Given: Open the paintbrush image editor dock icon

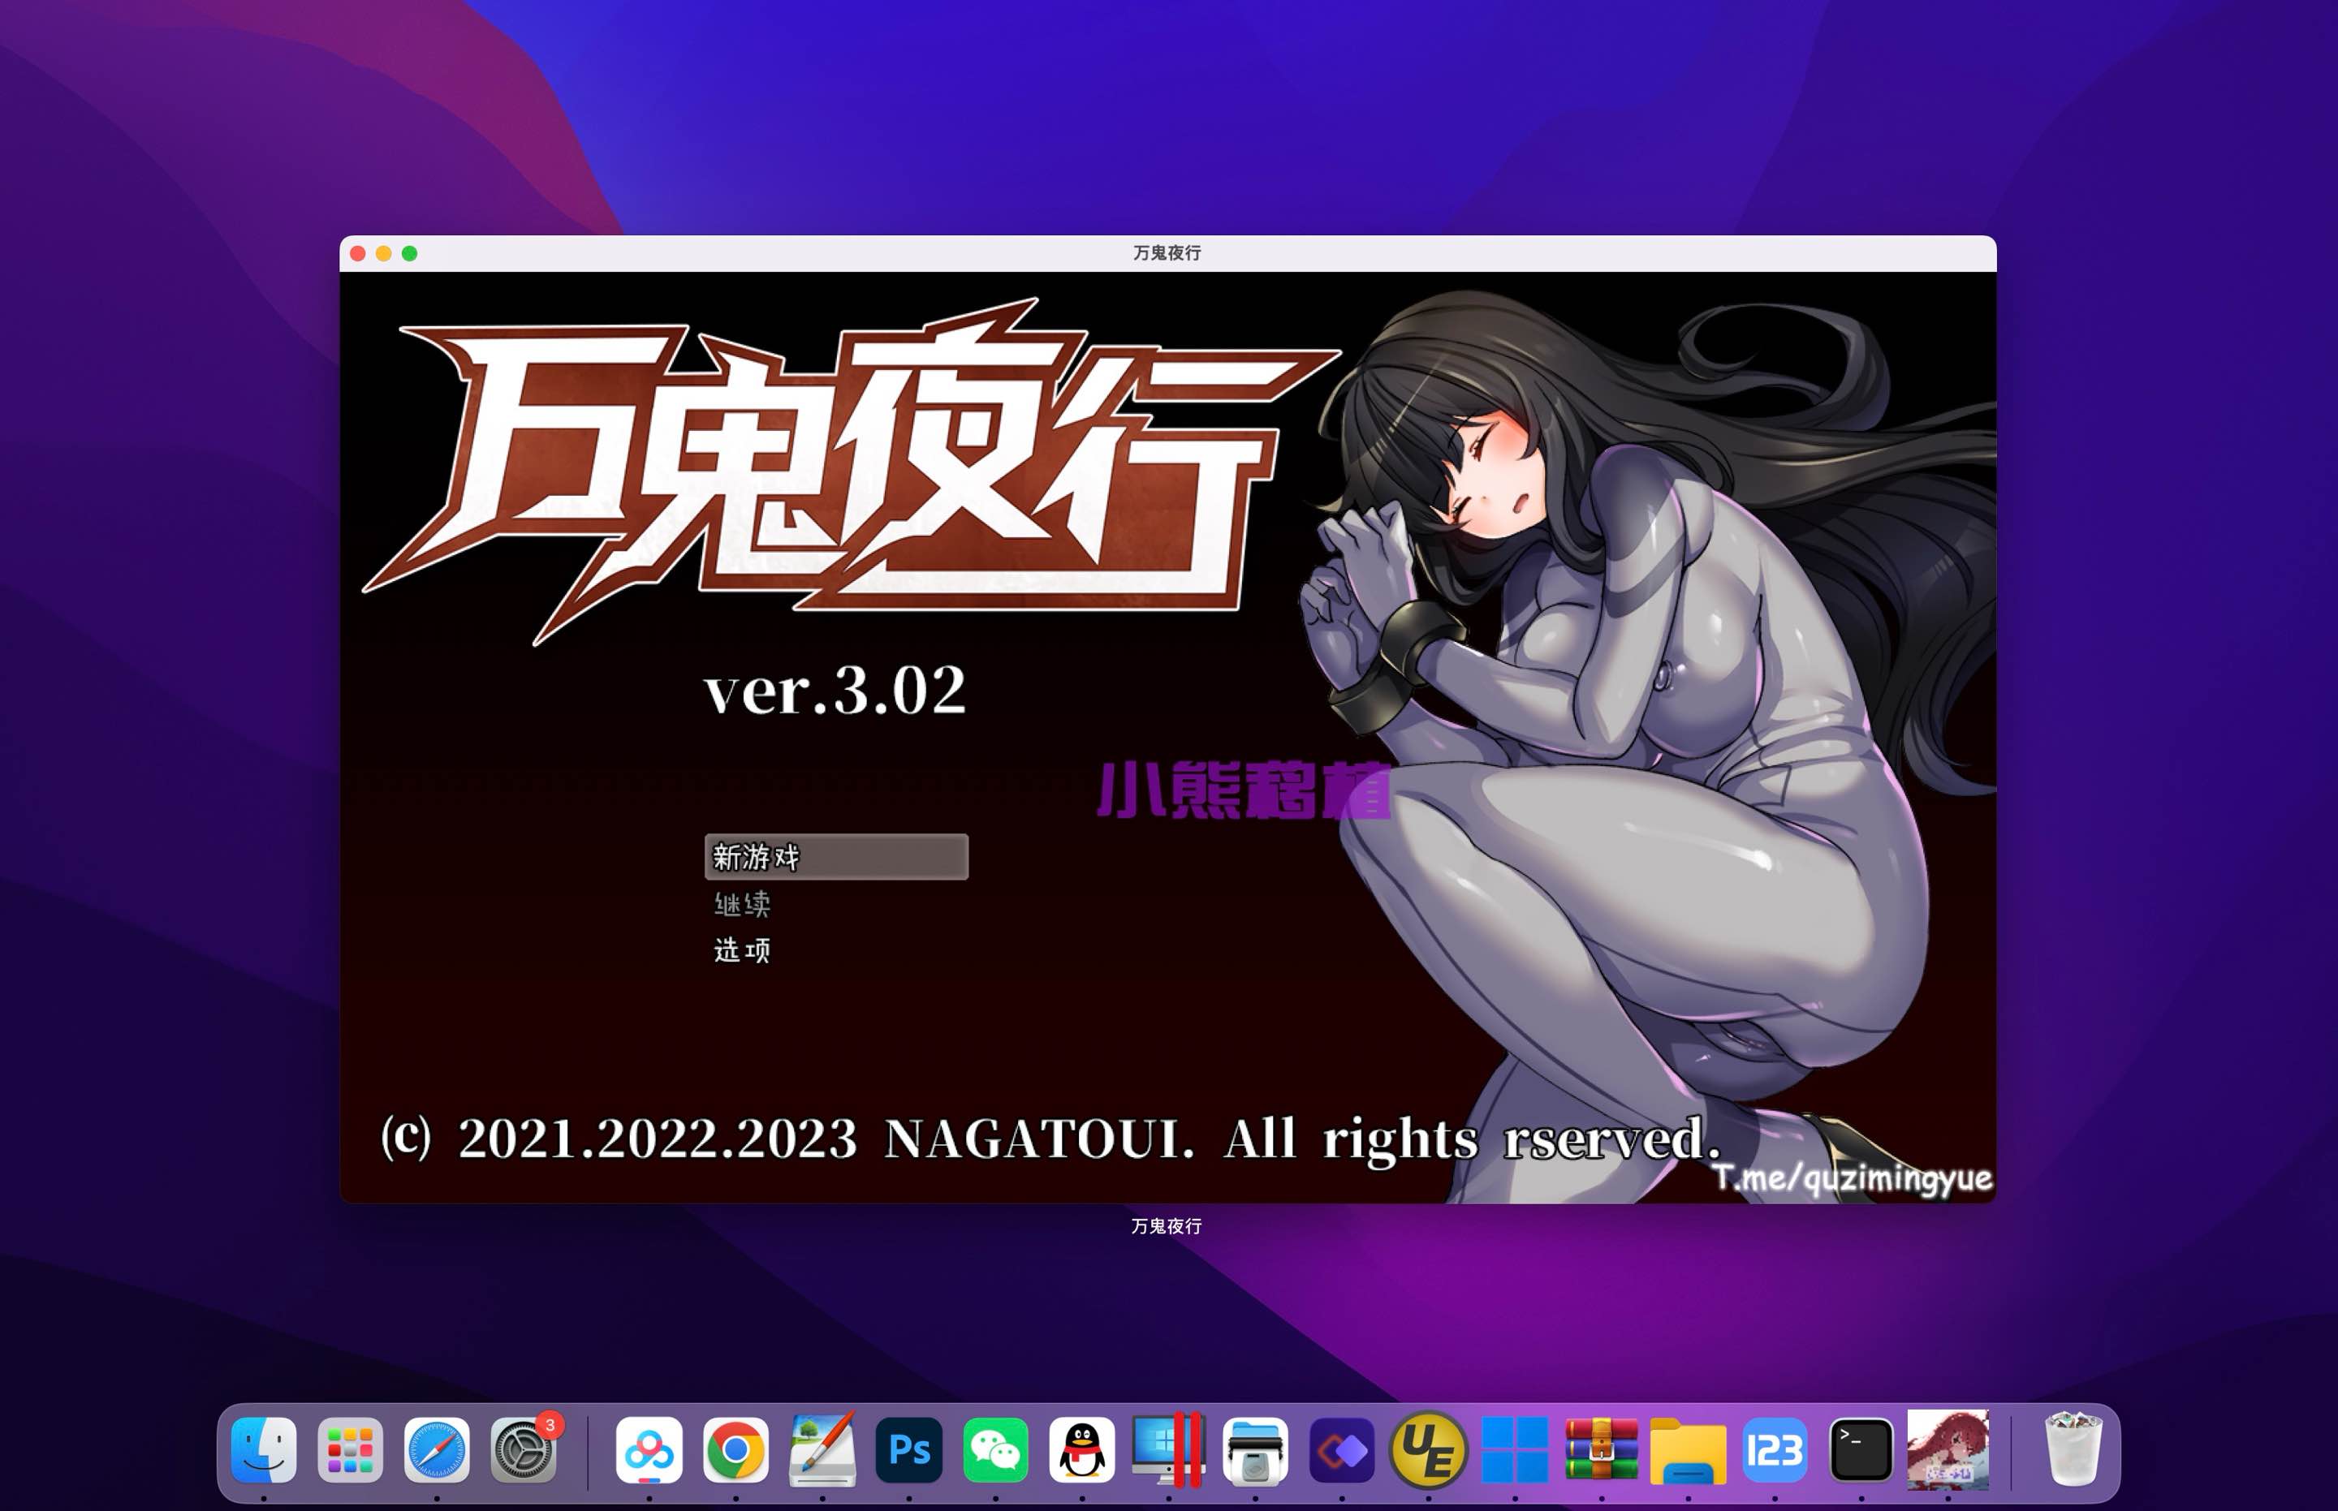Looking at the screenshot, I should [x=822, y=1449].
